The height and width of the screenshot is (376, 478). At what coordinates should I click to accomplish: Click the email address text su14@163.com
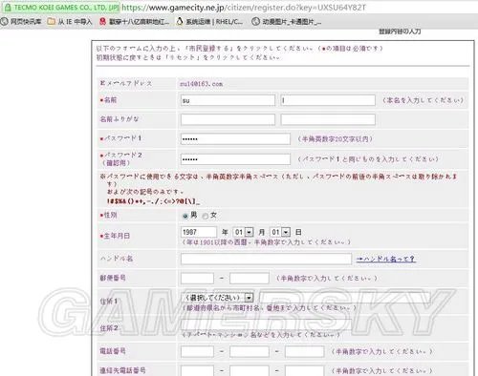pos(202,84)
